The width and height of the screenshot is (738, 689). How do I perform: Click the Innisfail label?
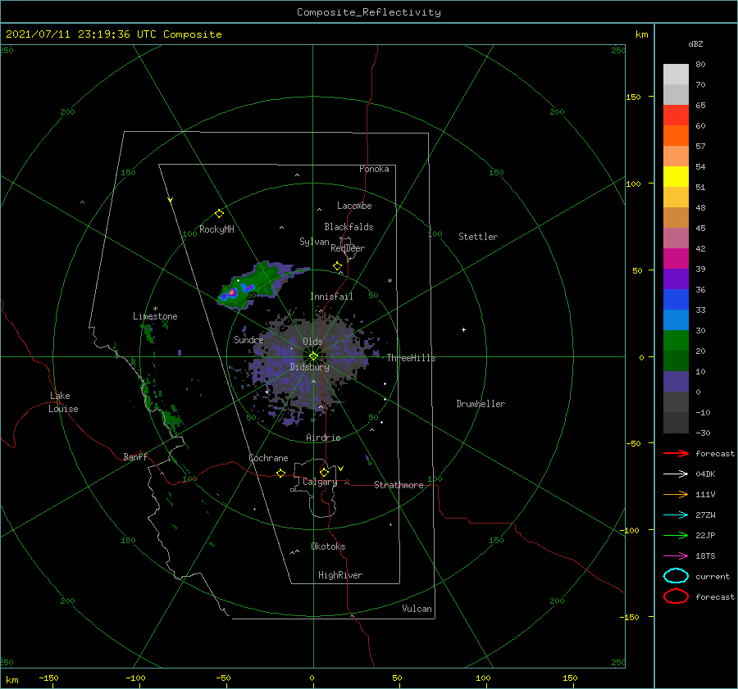(331, 297)
